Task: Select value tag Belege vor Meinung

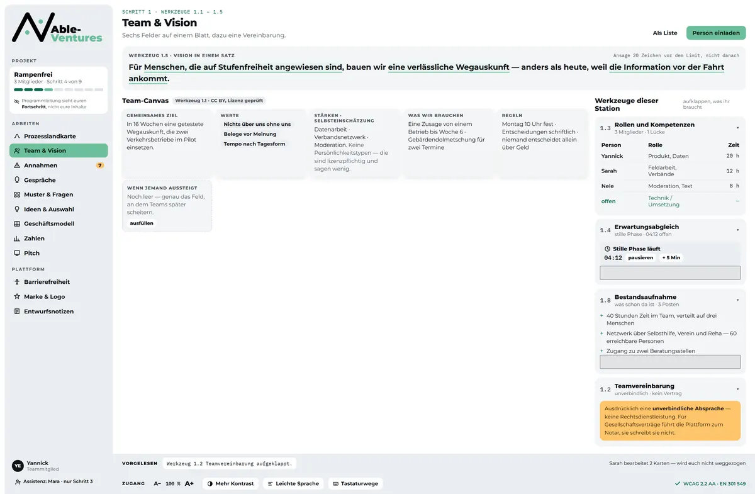Action: coord(250,134)
